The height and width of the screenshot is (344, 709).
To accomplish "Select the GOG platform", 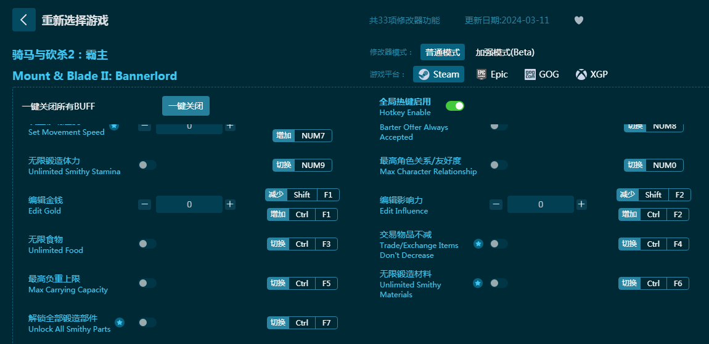I will [542, 74].
